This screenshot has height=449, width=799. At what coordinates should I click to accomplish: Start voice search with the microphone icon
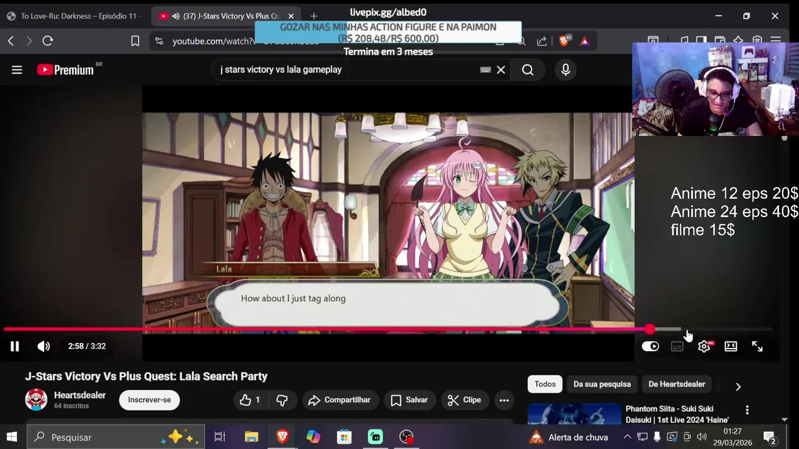coord(566,70)
